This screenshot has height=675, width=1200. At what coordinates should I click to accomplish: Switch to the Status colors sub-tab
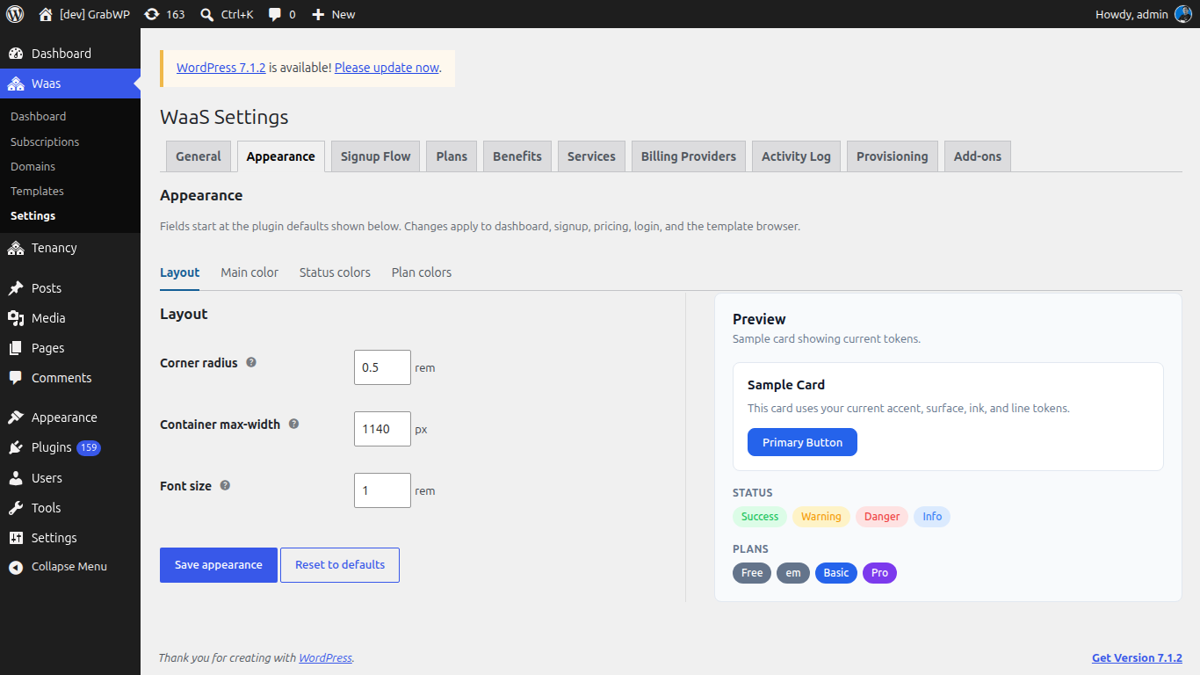pyautogui.click(x=335, y=272)
